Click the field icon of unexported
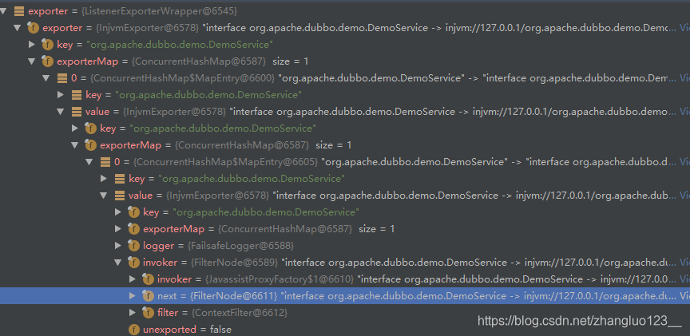 coord(134,330)
